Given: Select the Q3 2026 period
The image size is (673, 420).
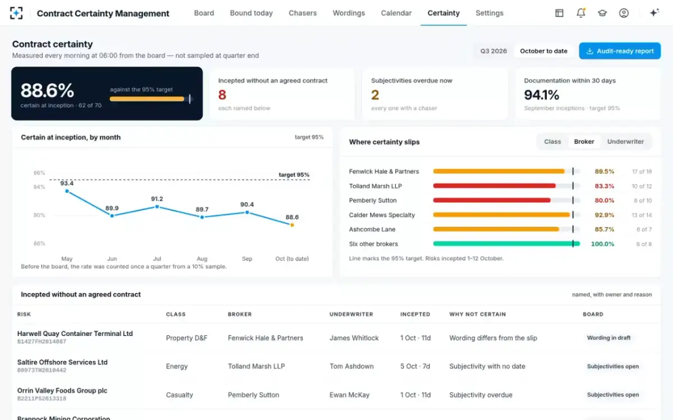Looking at the screenshot, I should [494, 51].
